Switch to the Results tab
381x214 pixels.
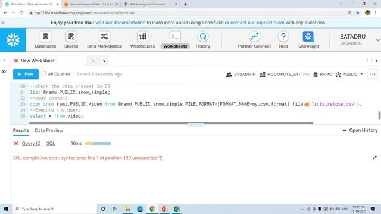click(x=21, y=131)
